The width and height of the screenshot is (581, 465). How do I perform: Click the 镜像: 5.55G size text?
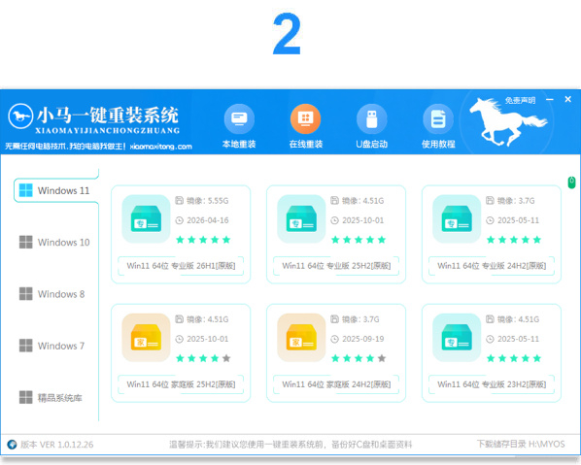[x=208, y=201]
